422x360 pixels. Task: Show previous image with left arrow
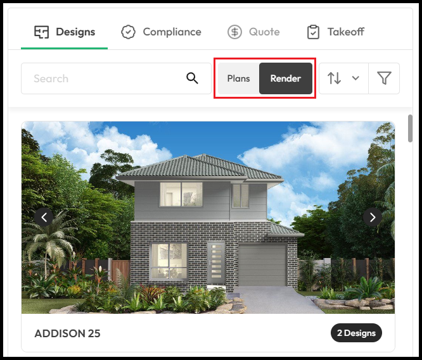[x=44, y=217]
